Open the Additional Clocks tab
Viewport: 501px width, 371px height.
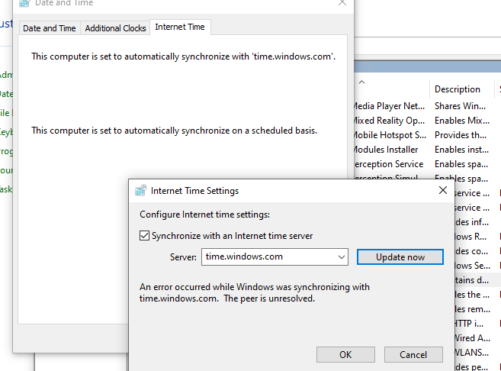tap(115, 28)
